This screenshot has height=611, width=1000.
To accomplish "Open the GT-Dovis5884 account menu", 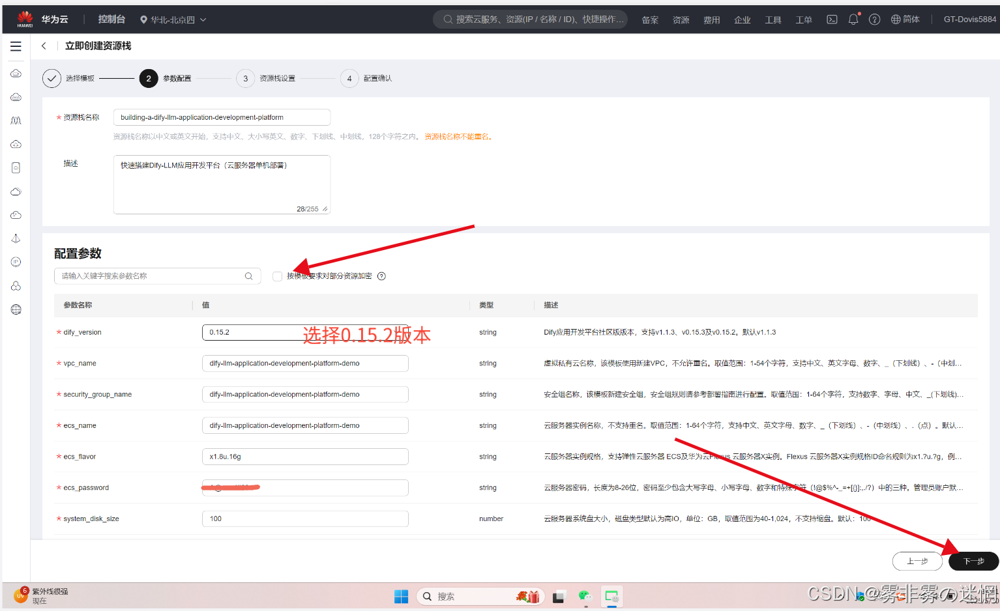I will 970,20.
